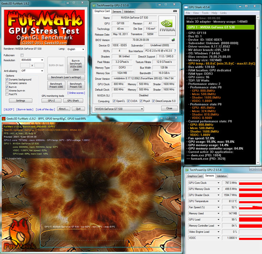This screenshot has height=254, width=262.
Task: Open the Tools menu in GPU Shark
Action: (205, 13)
